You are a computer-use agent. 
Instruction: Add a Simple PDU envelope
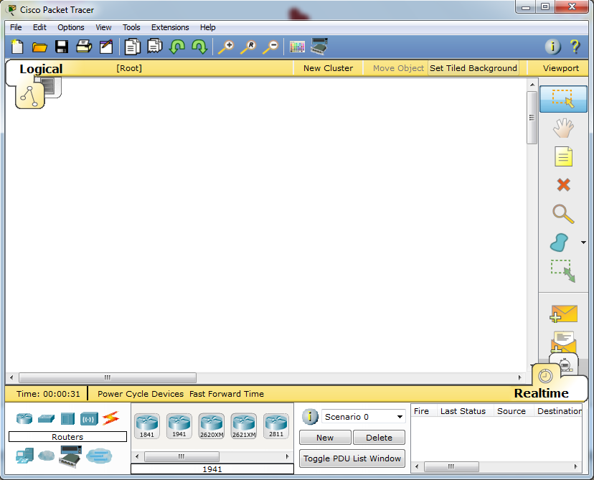[564, 314]
